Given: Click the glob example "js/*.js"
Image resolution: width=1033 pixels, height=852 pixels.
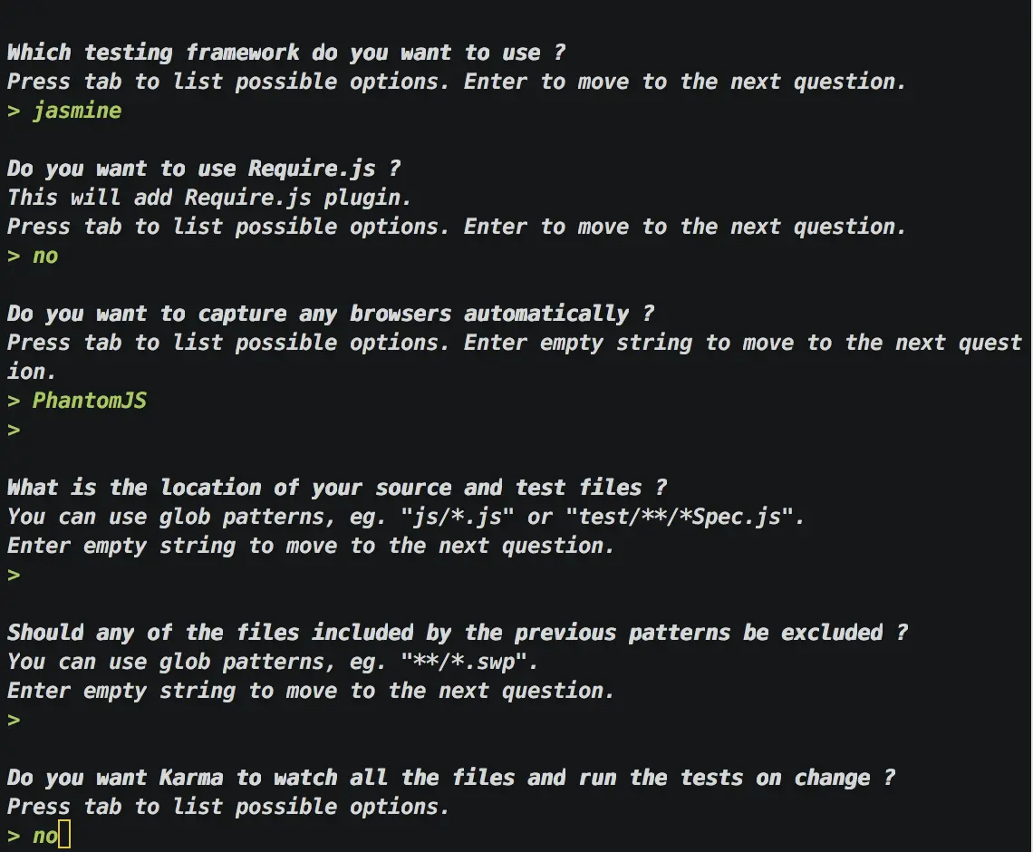Looking at the screenshot, I should click(458, 517).
